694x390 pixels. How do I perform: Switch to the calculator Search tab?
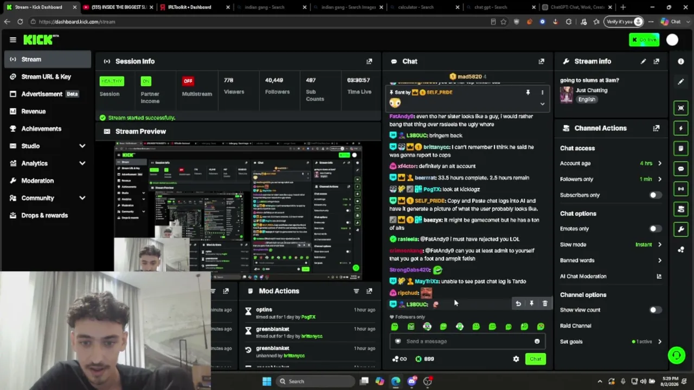[x=425, y=7]
